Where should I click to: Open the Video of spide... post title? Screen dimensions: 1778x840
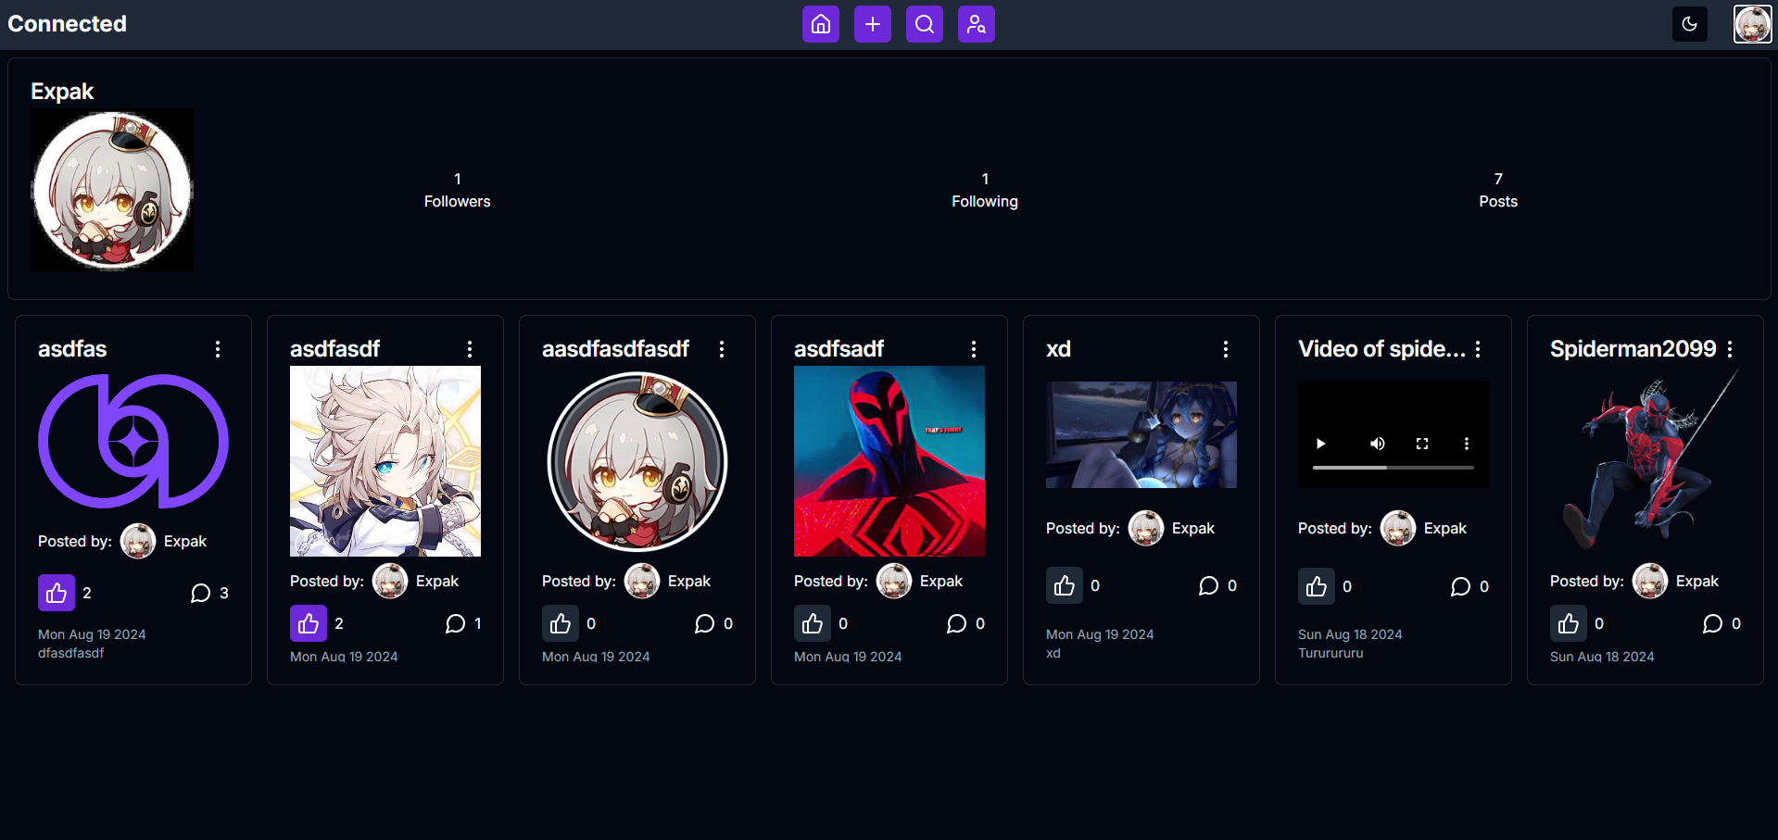[x=1382, y=349]
